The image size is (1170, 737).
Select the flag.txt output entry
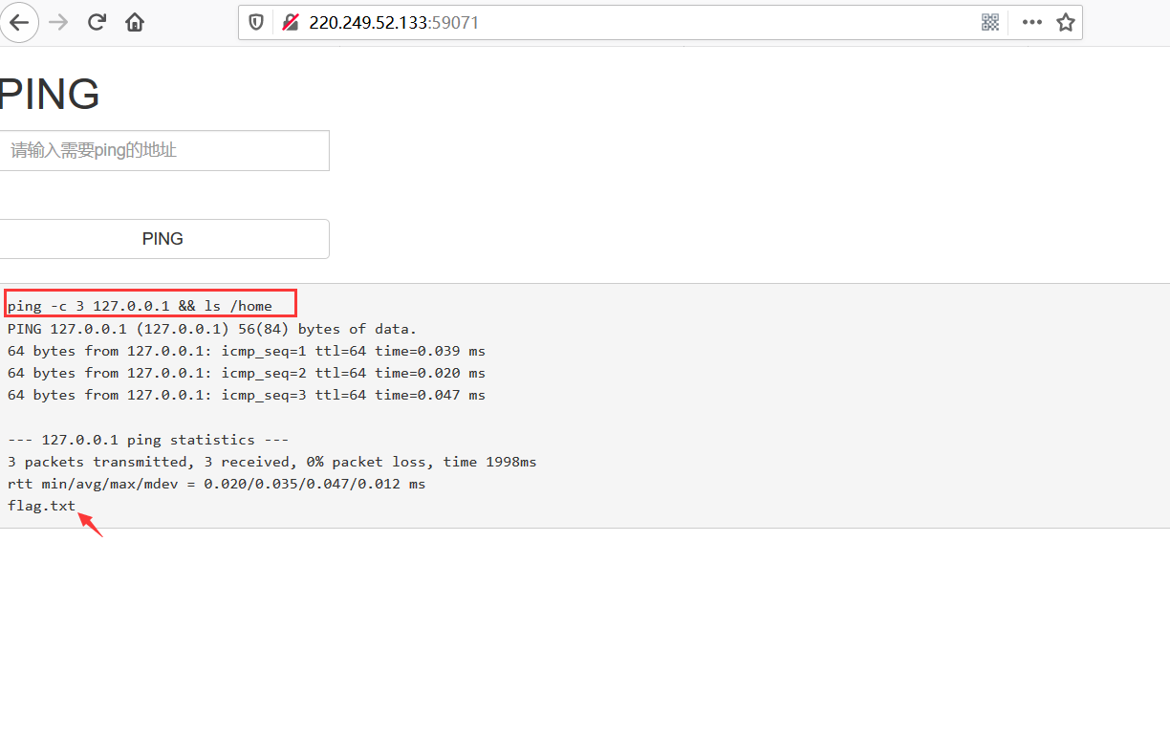41,506
